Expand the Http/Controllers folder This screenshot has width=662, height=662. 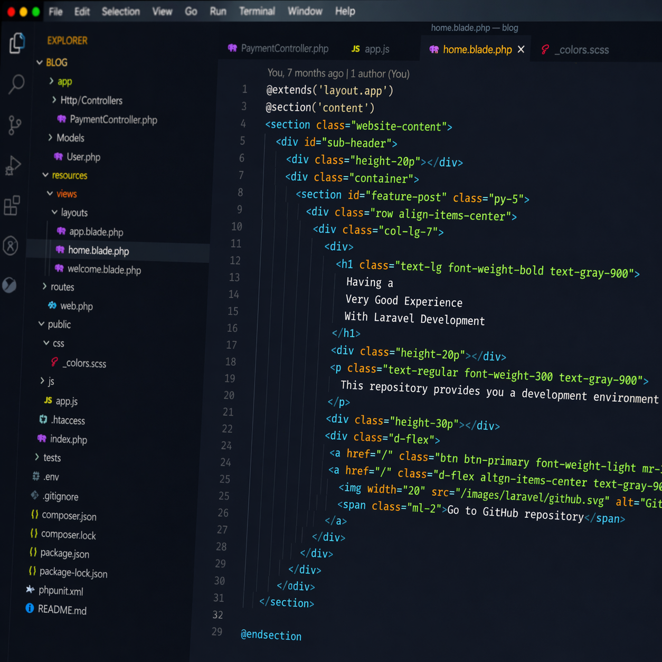pyautogui.click(x=54, y=100)
